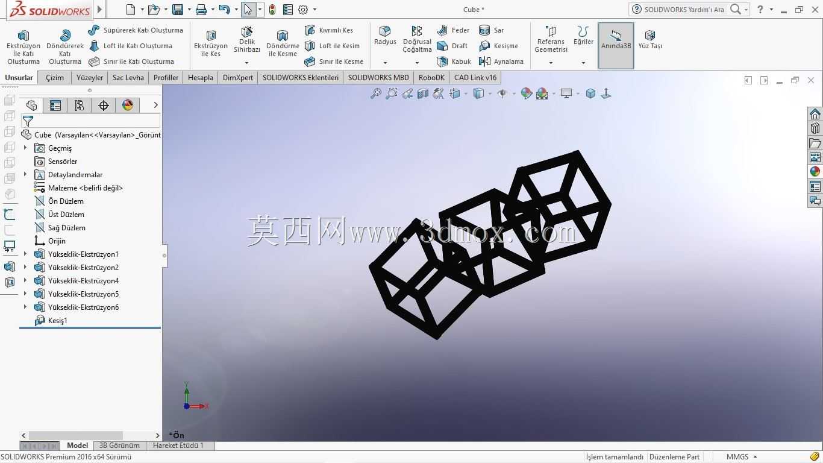The height and width of the screenshot is (463, 823).
Task: Click the Undo icon
Action: 224,9
